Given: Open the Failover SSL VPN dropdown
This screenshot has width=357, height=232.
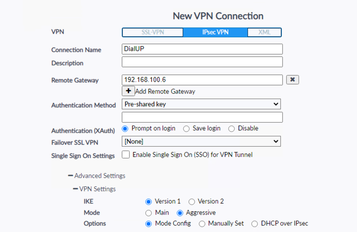Looking at the screenshot, I should [201, 141].
